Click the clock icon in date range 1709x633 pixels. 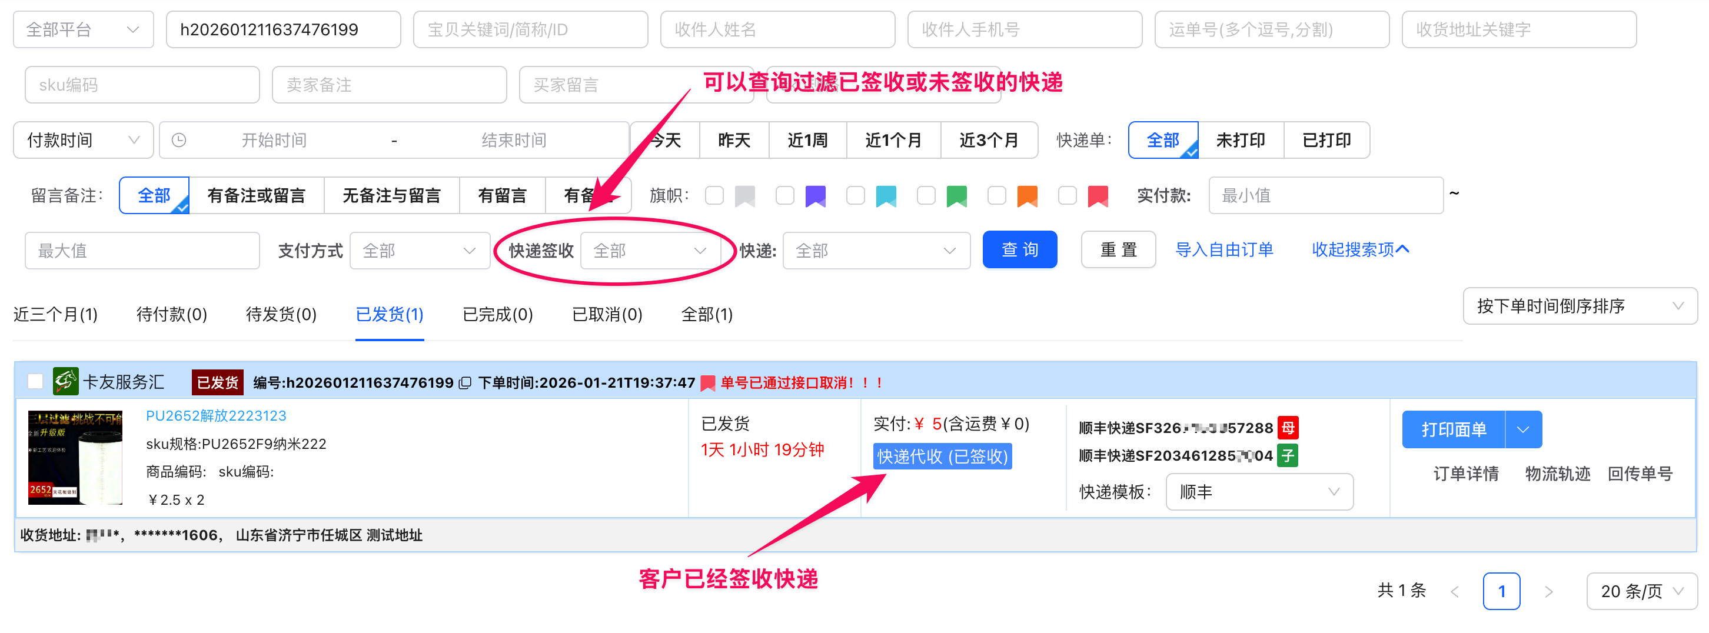click(179, 140)
